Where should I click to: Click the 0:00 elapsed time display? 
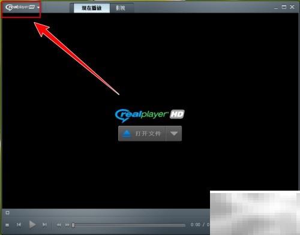[196, 225]
